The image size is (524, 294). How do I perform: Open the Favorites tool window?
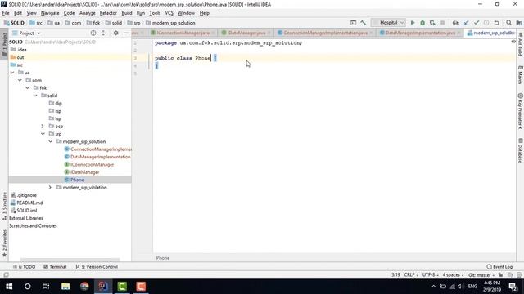(x=4, y=243)
